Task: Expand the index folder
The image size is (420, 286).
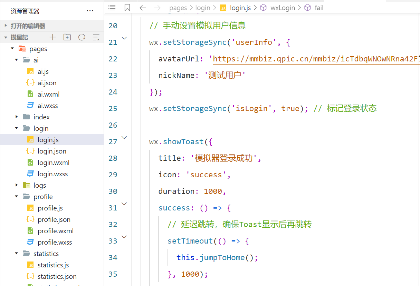Action: (x=17, y=117)
